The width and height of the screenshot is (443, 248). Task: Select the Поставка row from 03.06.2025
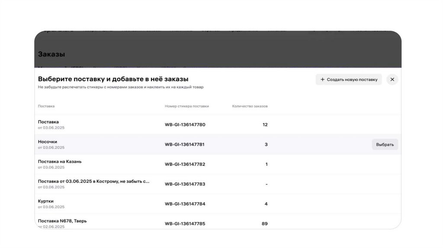point(48,122)
